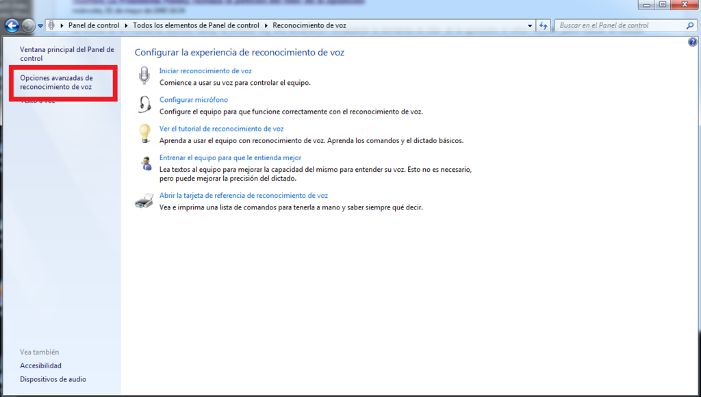Click the printer icon for reference card
The image size is (701, 397).
tap(144, 201)
